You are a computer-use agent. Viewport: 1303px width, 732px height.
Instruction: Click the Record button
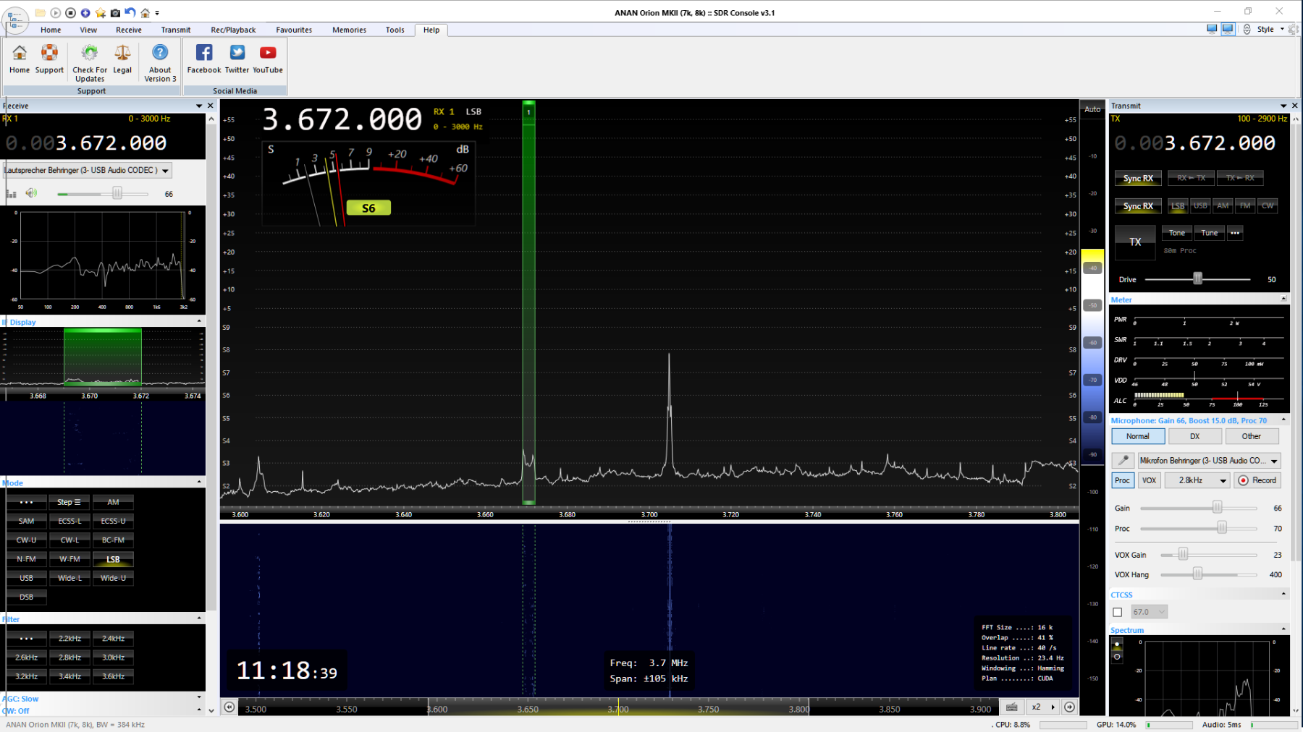coord(1257,480)
